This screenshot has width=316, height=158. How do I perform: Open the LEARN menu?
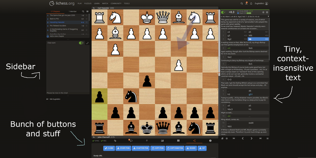click(x=97, y=4)
